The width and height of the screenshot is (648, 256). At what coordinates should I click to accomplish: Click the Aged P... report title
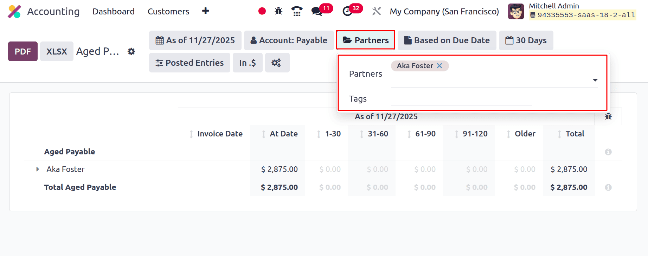tap(98, 51)
